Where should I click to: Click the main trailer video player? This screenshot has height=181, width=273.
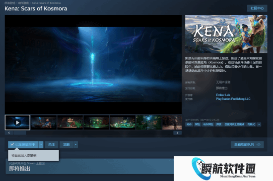coord(93,64)
